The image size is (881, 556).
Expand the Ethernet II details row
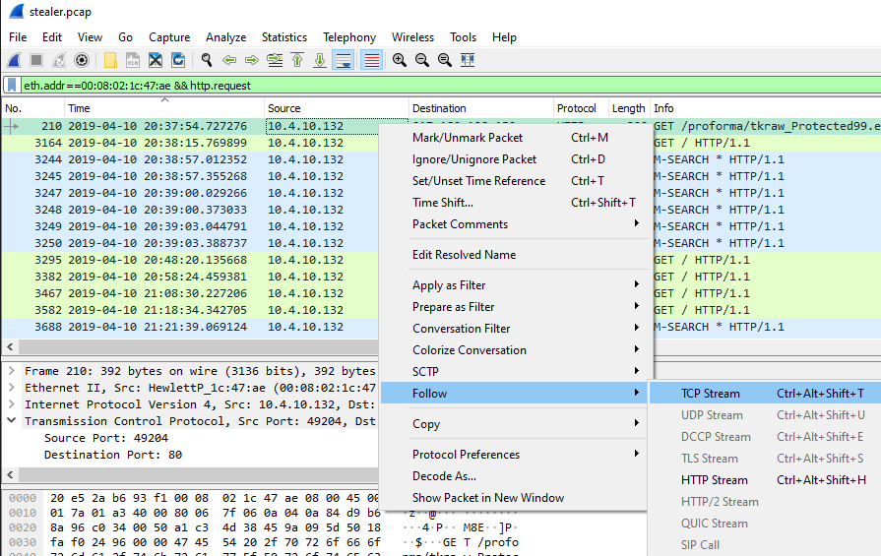(x=11, y=388)
